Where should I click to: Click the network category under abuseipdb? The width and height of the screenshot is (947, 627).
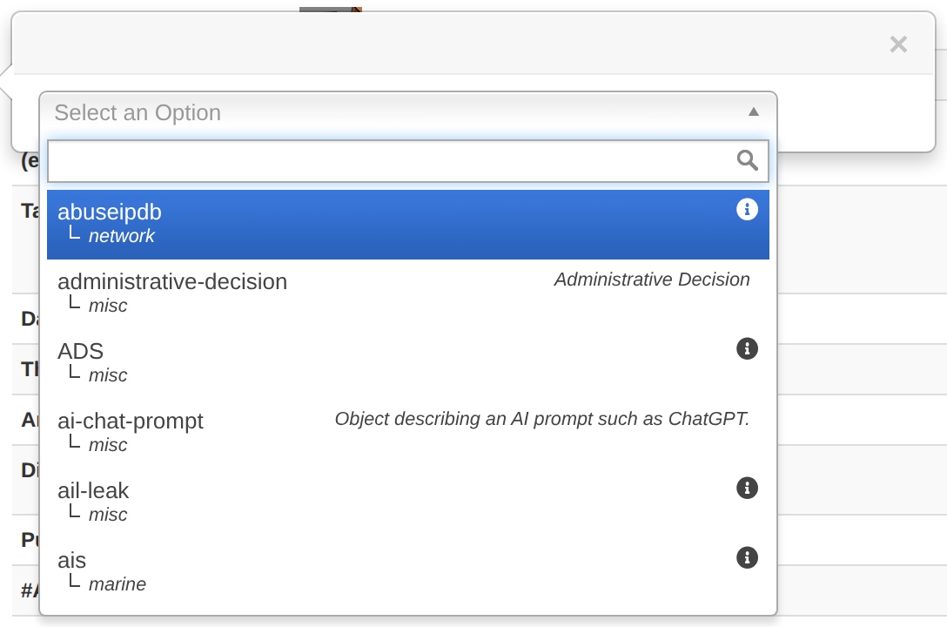121,236
